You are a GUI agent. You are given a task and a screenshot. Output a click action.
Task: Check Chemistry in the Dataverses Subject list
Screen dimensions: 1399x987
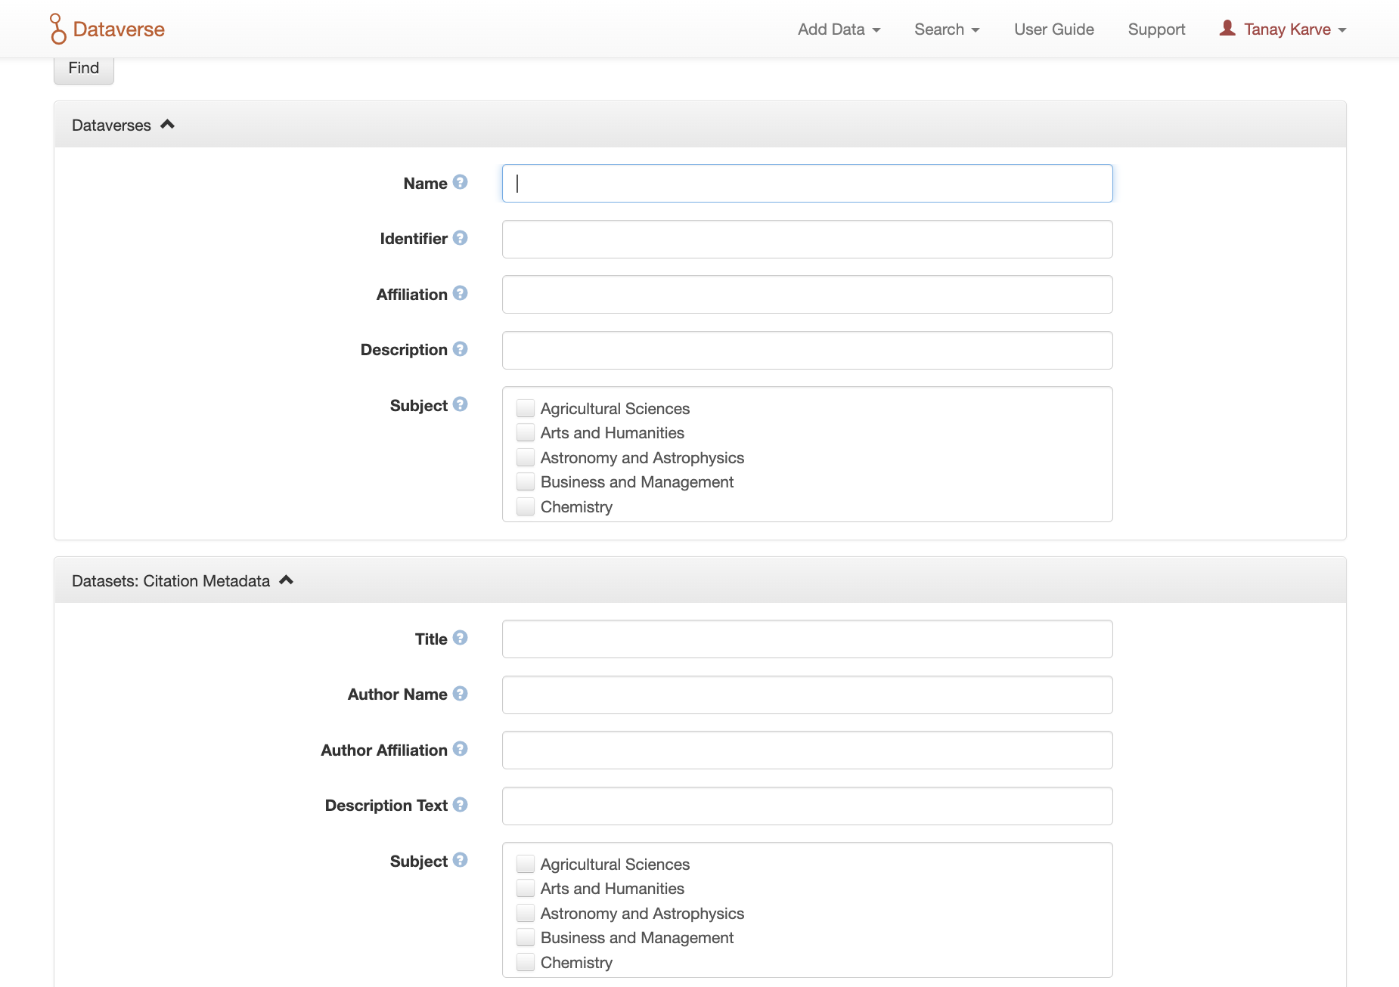coord(526,506)
